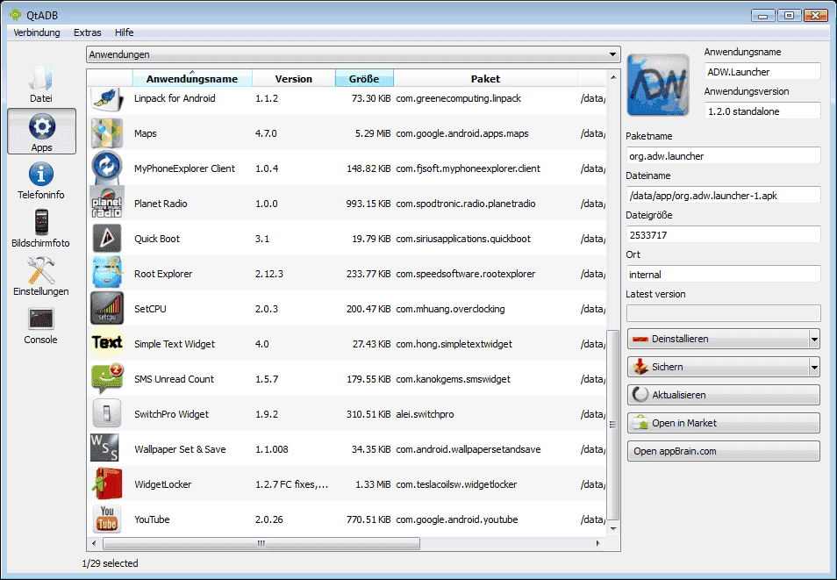
Task: Sort by Version column header
Action: (294, 78)
